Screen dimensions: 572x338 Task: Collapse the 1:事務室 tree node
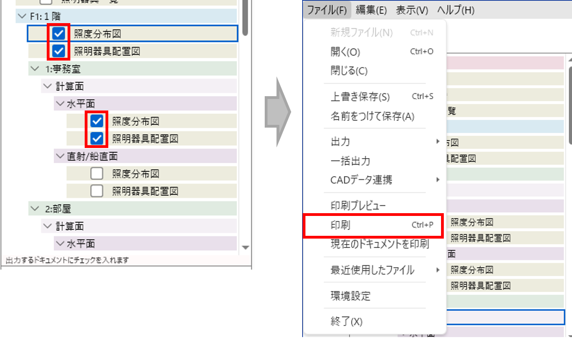[34, 69]
